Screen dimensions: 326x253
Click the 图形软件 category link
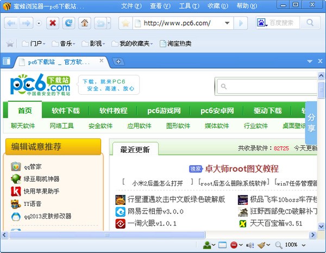click(x=178, y=126)
